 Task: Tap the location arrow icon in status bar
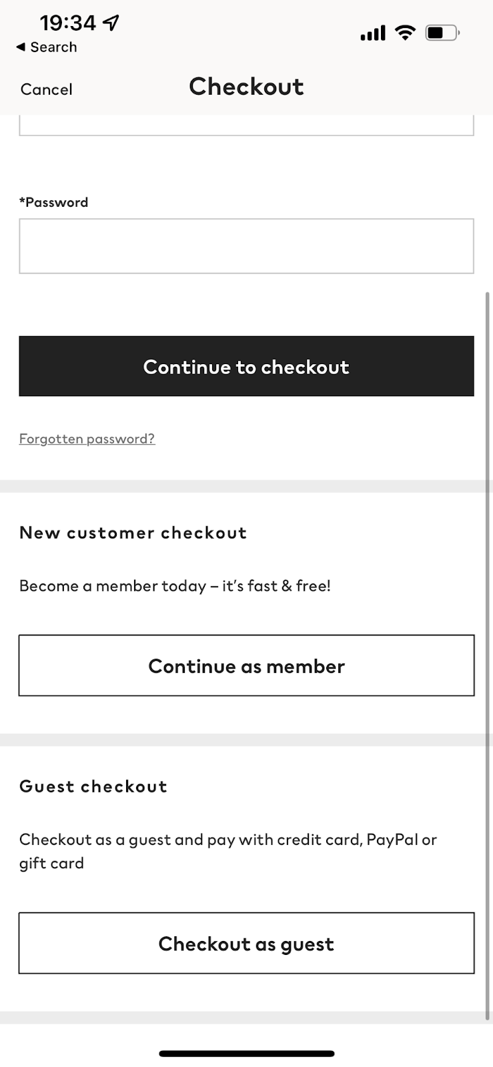click(x=109, y=21)
